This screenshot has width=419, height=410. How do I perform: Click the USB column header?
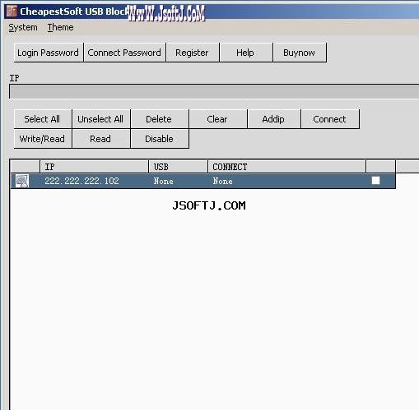click(x=179, y=167)
